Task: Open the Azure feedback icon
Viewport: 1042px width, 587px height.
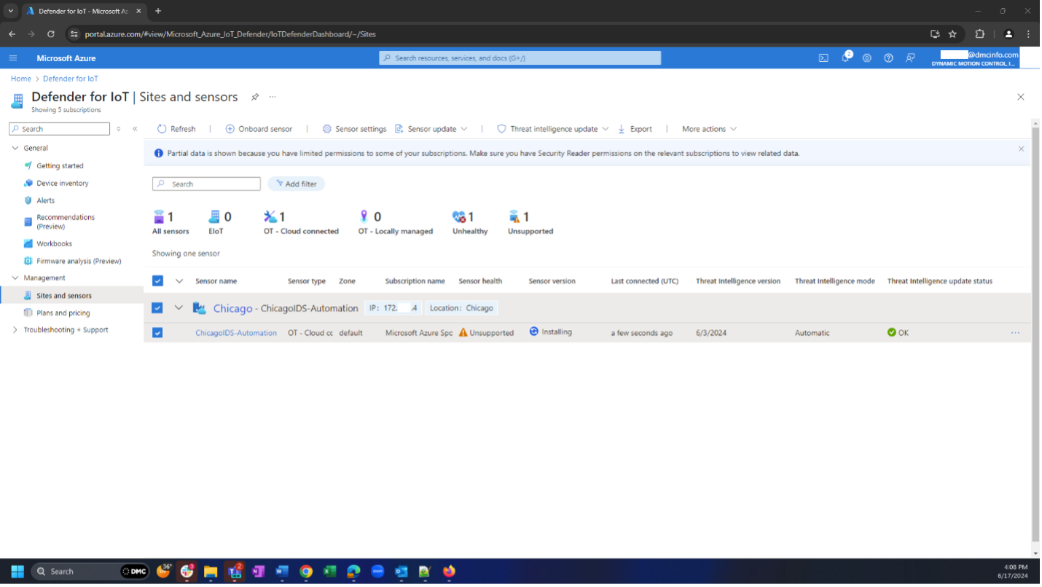Action: (x=910, y=58)
